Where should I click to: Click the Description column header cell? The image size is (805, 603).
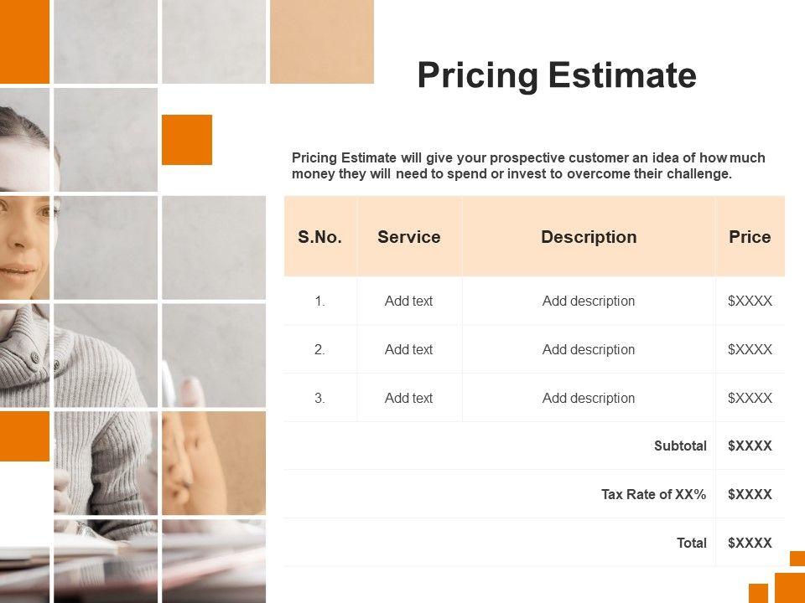coord(589,237)
